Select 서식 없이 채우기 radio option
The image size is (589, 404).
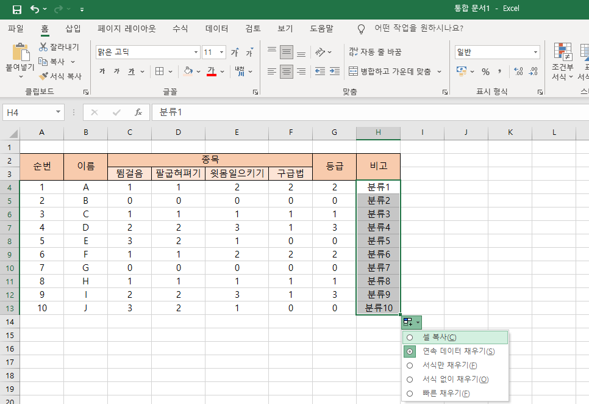tap(410, 380)
